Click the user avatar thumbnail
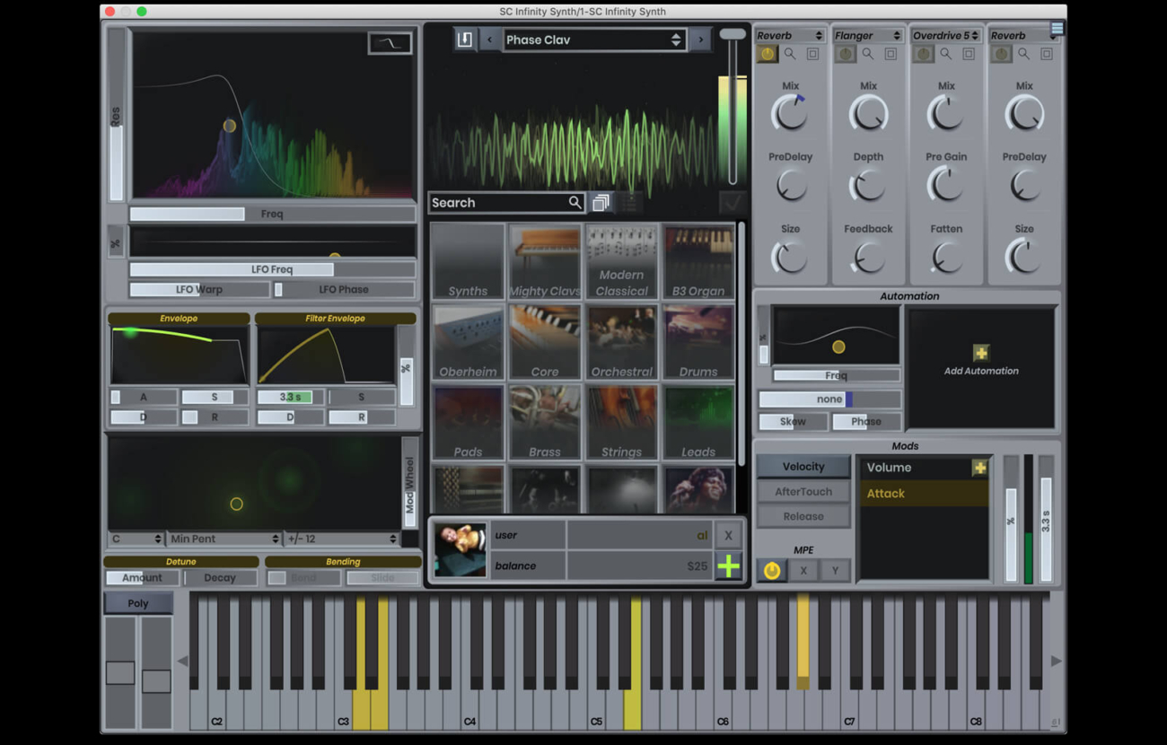 [460, 549]
